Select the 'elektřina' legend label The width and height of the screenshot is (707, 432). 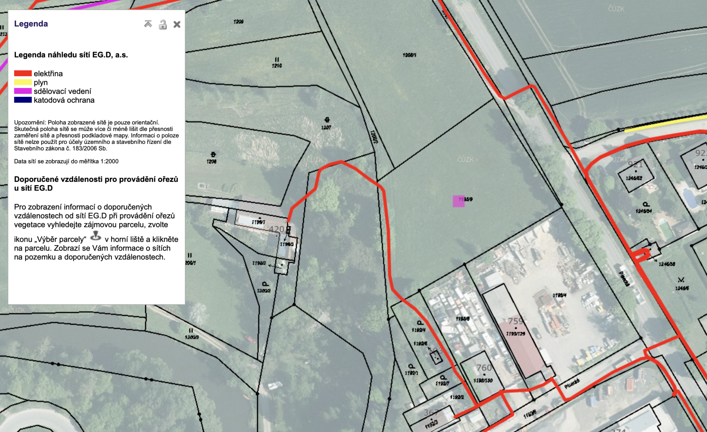(x=48, y=74)
